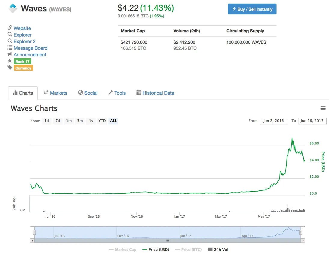Click the 100,000,000 WAVES supply value
Image resolution: width=336 pixels, height=253 pixels.
pos(246,42)
